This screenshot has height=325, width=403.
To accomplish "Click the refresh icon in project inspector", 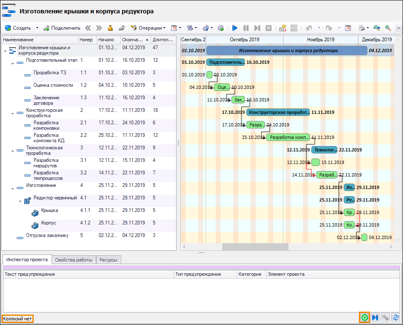I will tap(395, 317).
